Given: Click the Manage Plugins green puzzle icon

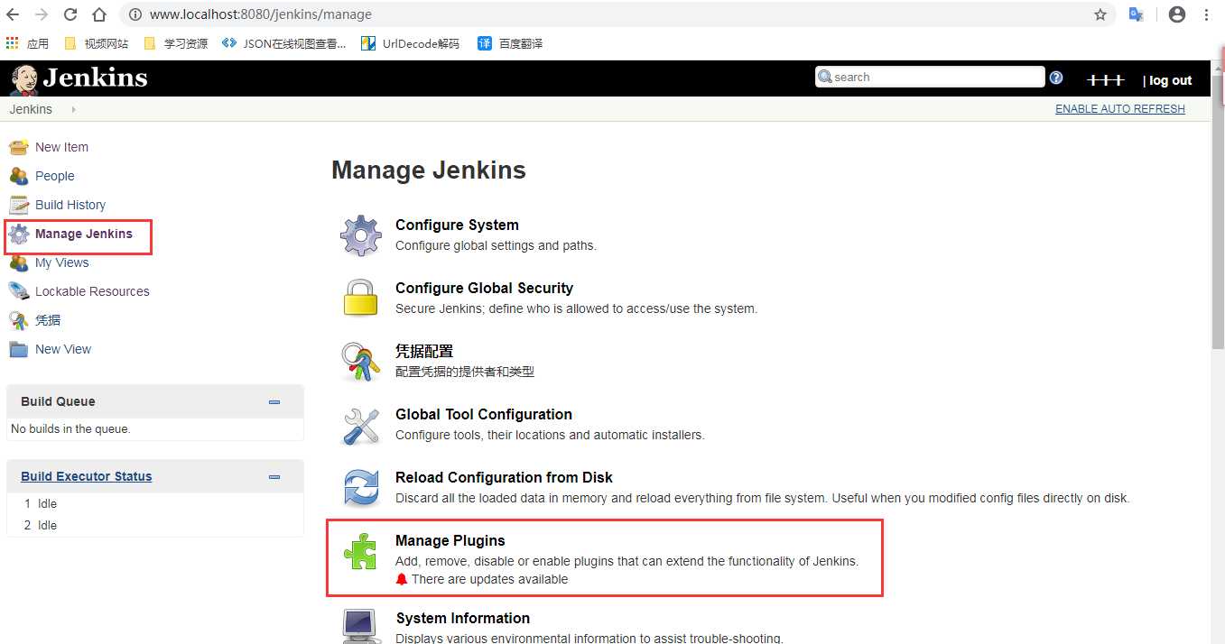Looking at the screenshot, I should [x=361, y=551].
